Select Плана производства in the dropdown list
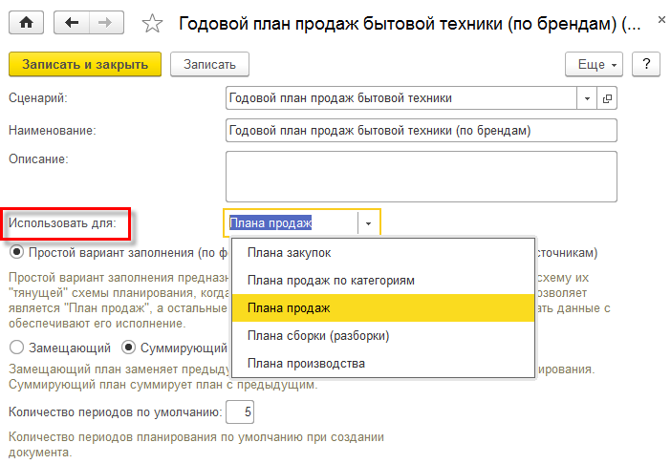The width and height of the screenshot is (671, 464). point(306,363)
